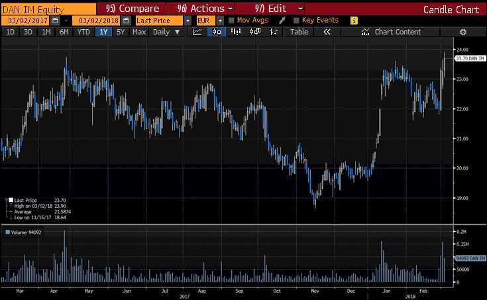This screenshot has width=487, height=300.
Task: Click the start date field 03/02/2017
Action: click(x=25, y=21)
